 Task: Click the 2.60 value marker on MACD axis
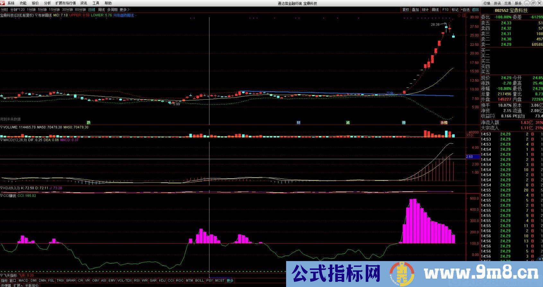click(469, 157)
